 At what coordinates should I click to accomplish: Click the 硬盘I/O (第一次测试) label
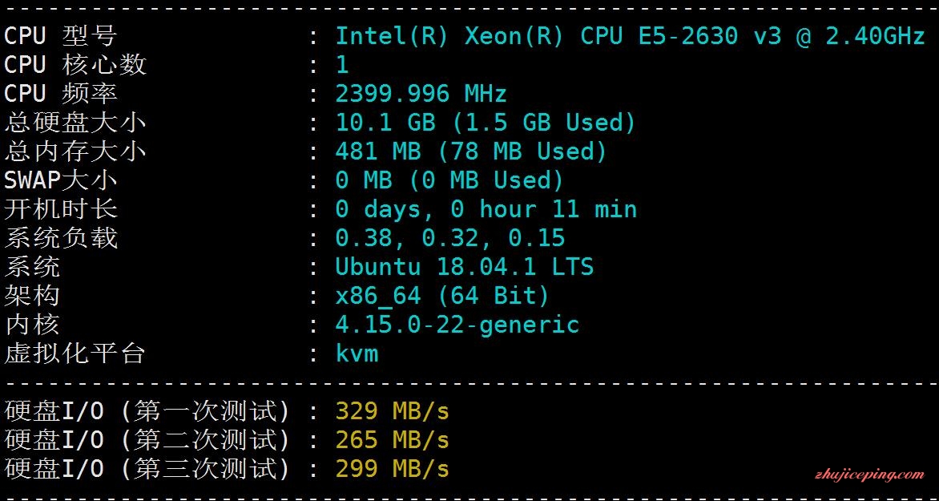(147, 411)
